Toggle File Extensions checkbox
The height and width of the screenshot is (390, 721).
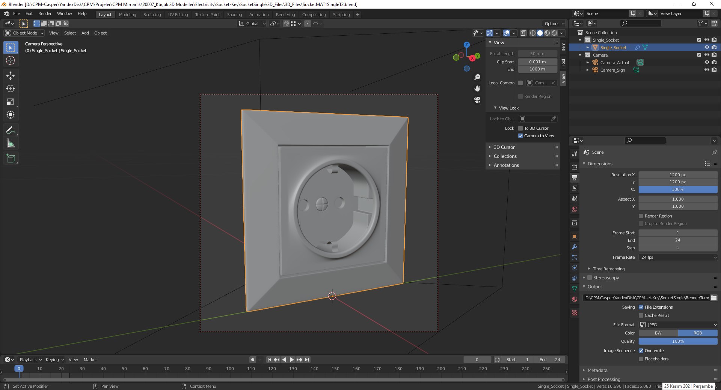(641, 307)
